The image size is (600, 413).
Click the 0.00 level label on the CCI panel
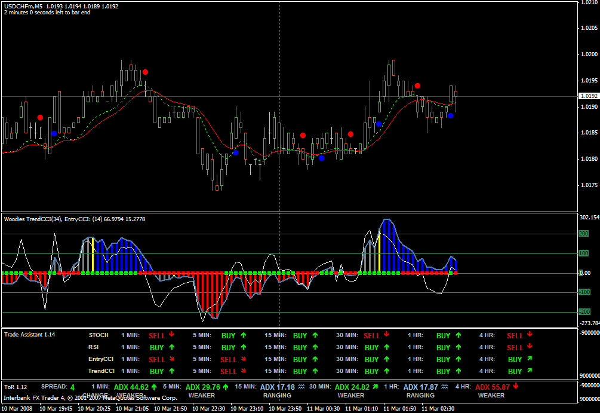tap(584, 273)
